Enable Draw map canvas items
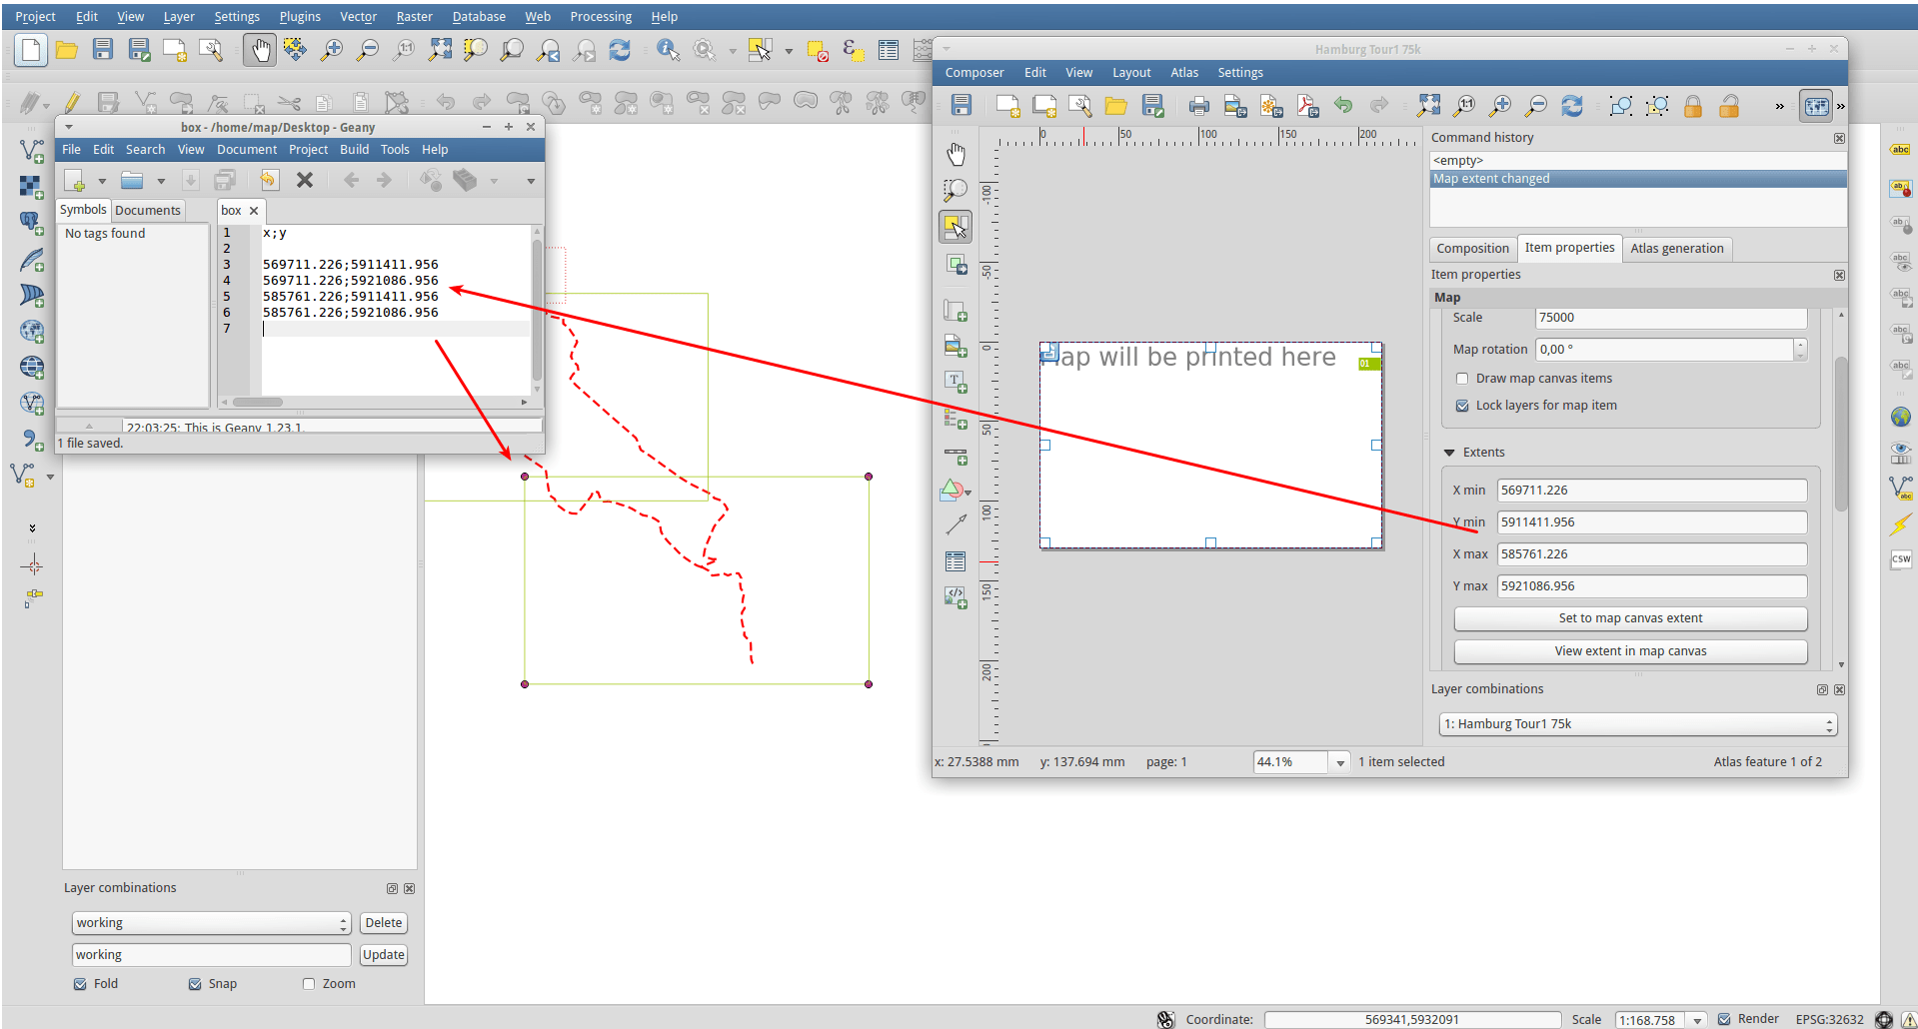 [x=1462, y=379]
